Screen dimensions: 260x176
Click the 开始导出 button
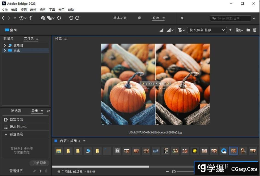39,163
